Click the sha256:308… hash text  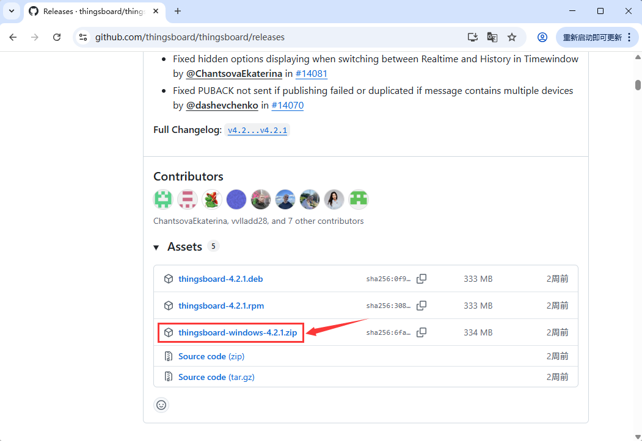coord(388,306)
